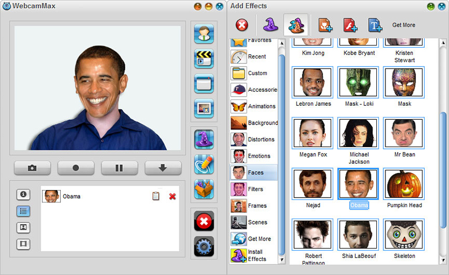Open the video clip source icon
This screenshot has width=449, height=275.
[204, 59]
